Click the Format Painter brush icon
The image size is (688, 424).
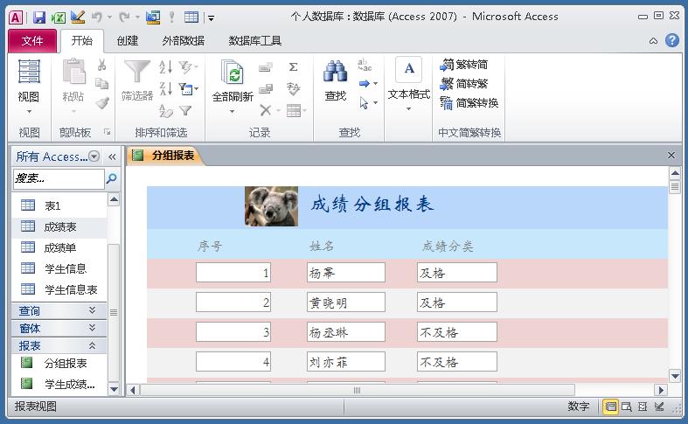[x=102, y=103]
